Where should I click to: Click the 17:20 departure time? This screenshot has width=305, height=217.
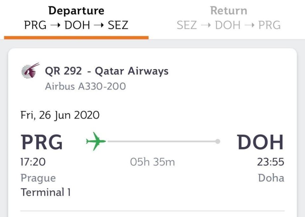tap(33, 162)
